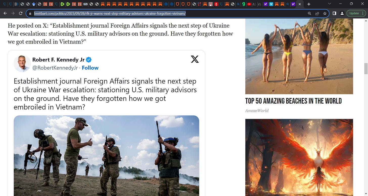Click the AmazeWorld sponsor label
Image resolution: width=368 pixels, height=196 pixels.
tap(257, 111)
